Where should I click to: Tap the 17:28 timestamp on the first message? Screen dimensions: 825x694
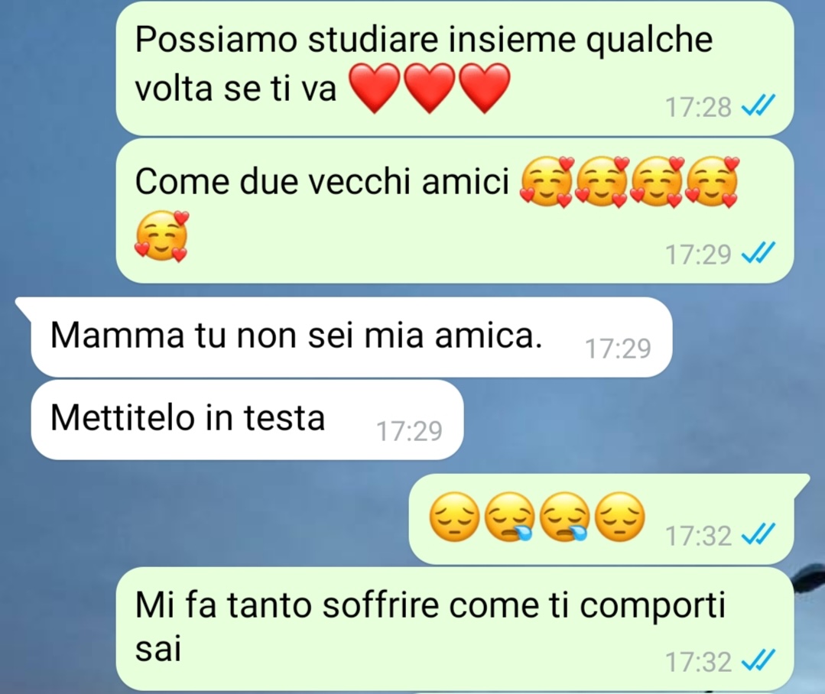pyautogui.click(x=698, y=107)
